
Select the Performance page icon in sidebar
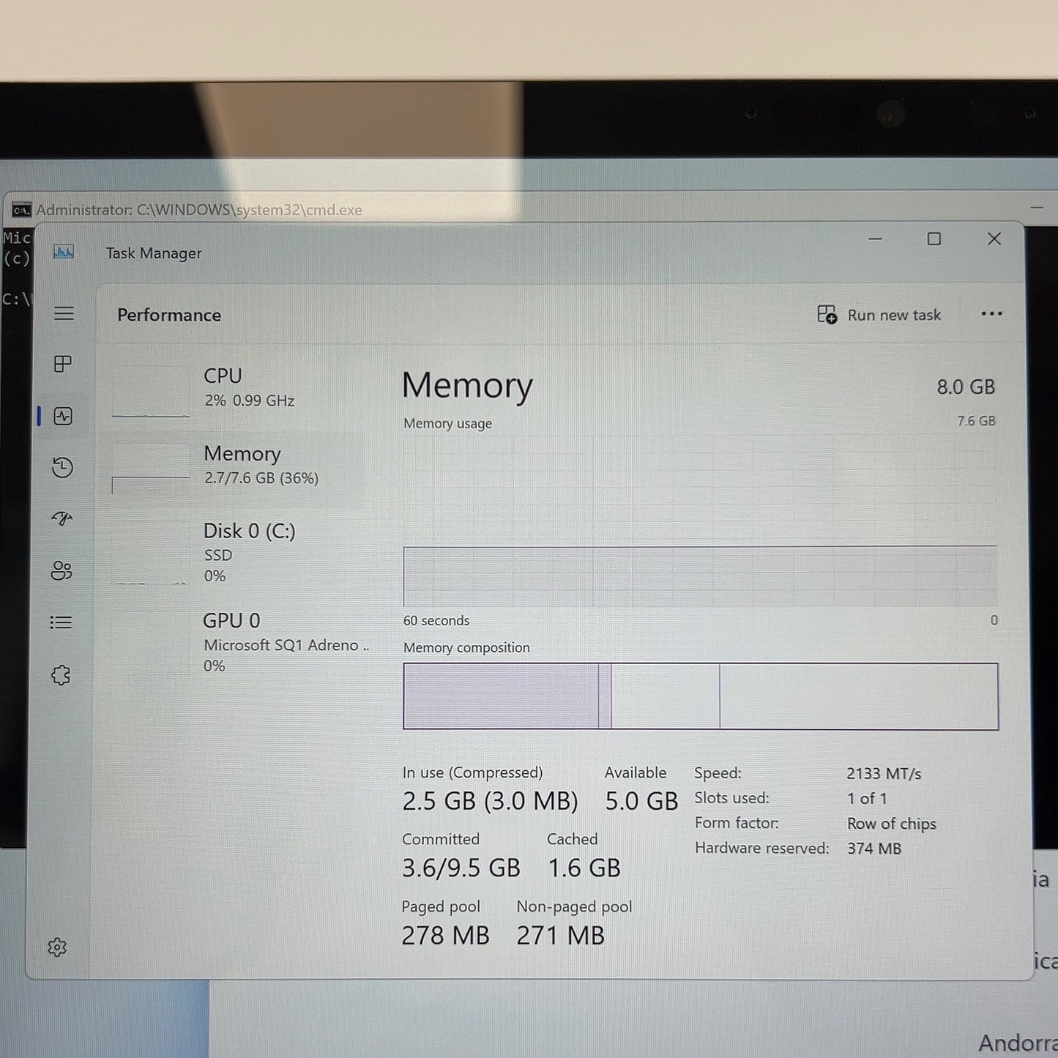[x=64, y=417]
